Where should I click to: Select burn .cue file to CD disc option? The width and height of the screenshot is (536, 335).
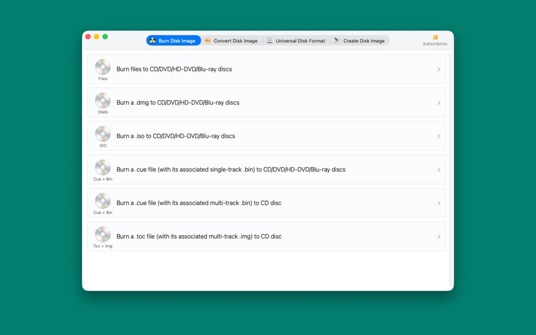[x=265, y=202]
